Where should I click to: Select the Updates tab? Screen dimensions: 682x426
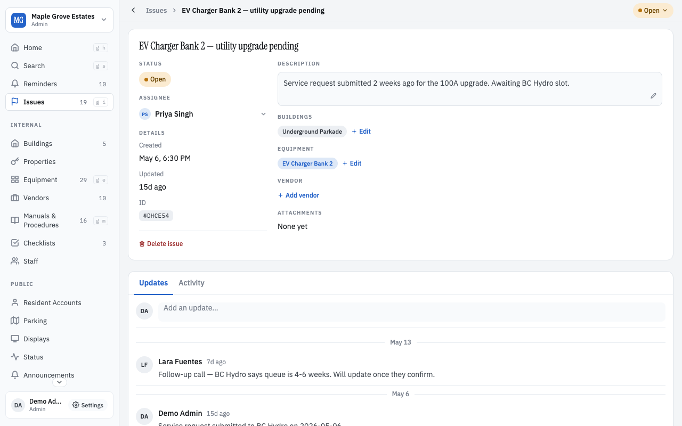(153, 283)
